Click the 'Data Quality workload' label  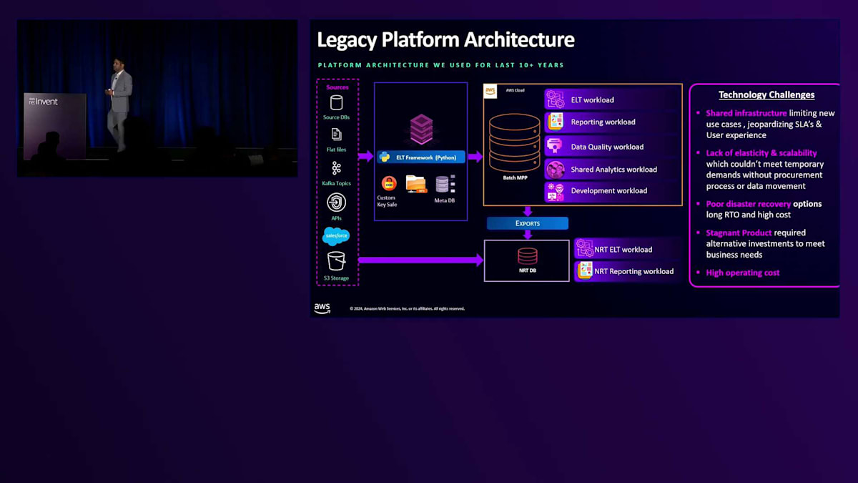[607, 147]
